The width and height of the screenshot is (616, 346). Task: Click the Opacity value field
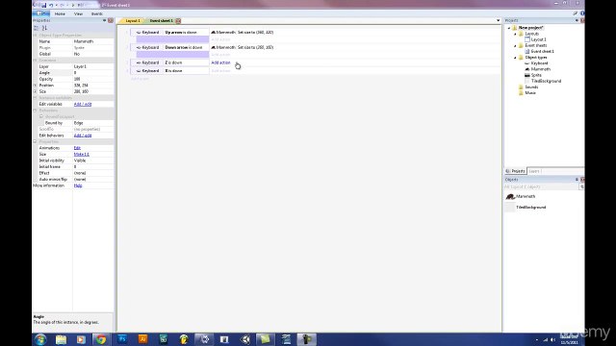pos(93,79)
